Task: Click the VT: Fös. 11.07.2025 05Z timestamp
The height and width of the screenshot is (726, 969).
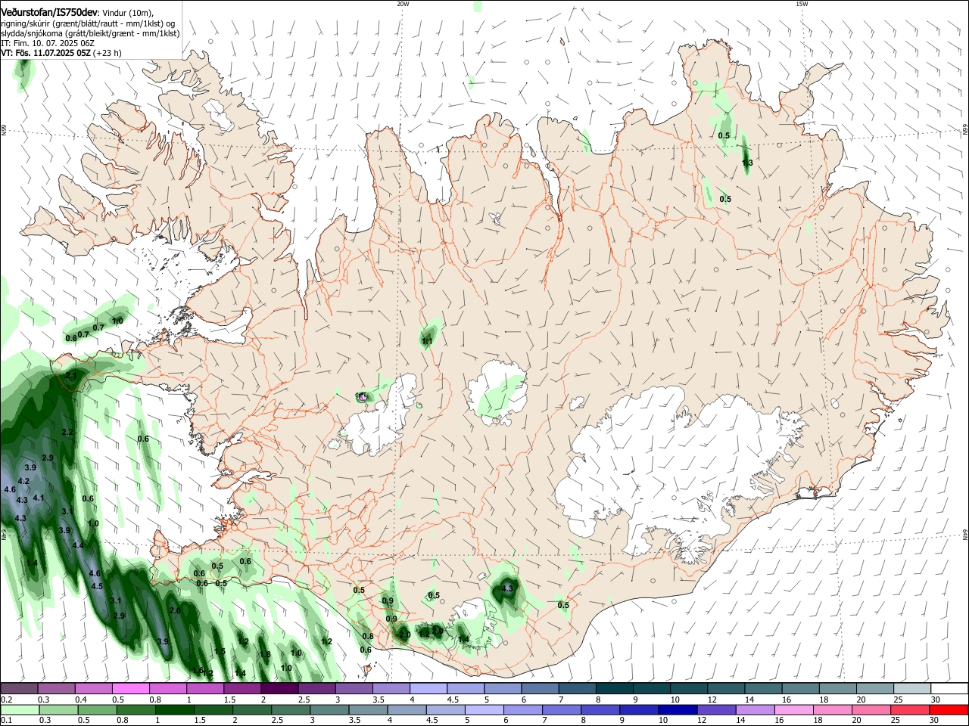Action: [x=45, y=53]
